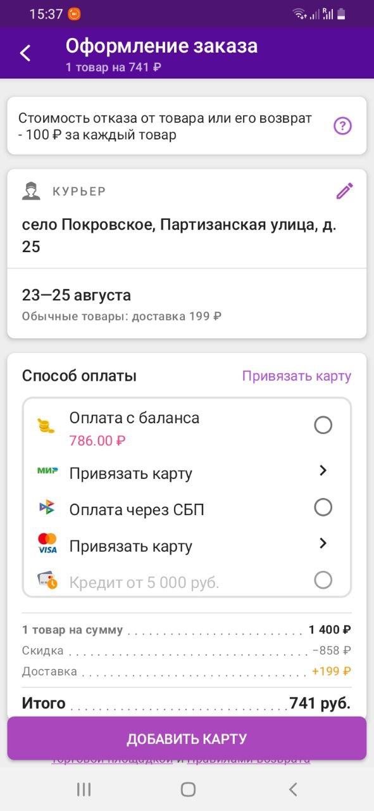This screenshot has width=374, height=811.
Task: Tap the SBP payment logo
Action: tap(47, 508)
